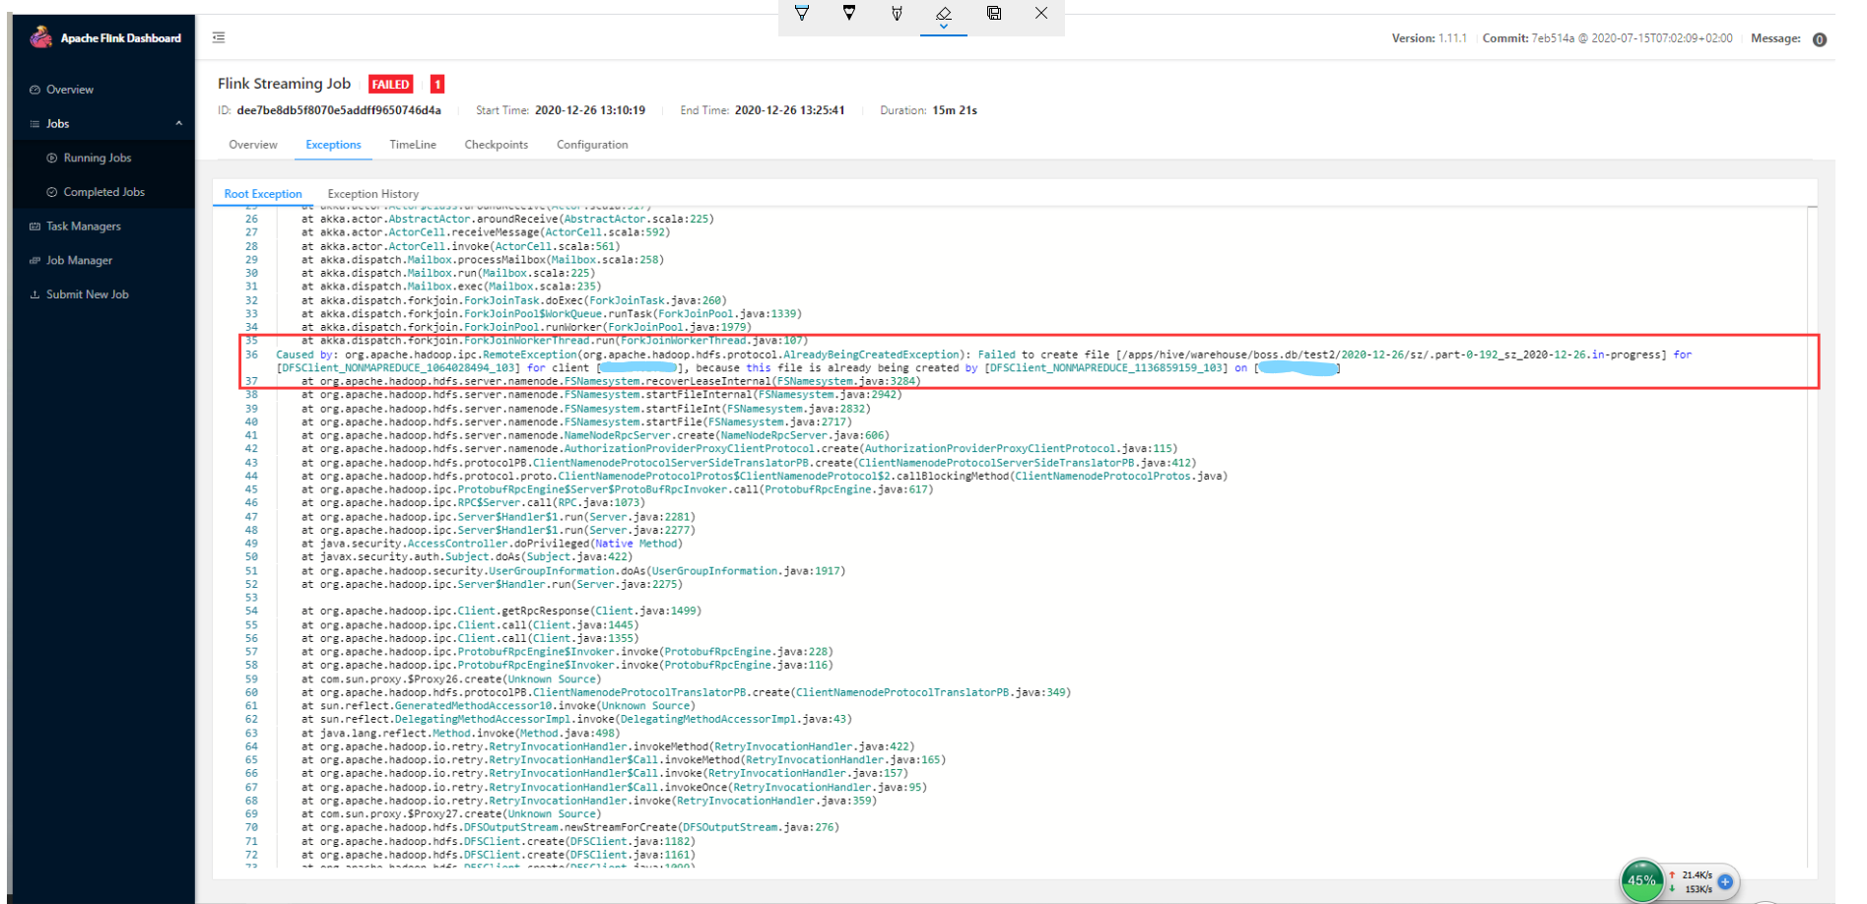
Task: Click the Flink Streaming Job title
Action: click(284, 84)
